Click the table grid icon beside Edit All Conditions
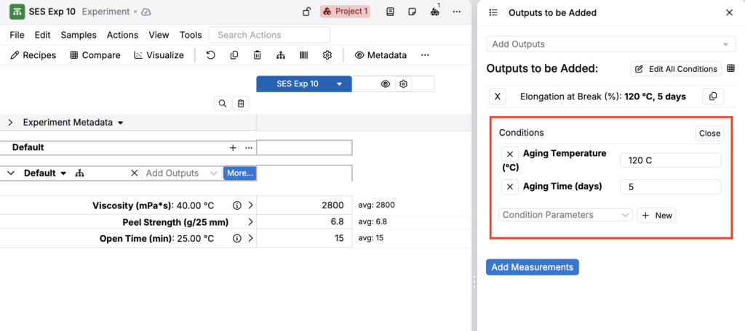The height and width of the screenshot is (331, 745). coord(730,69)
